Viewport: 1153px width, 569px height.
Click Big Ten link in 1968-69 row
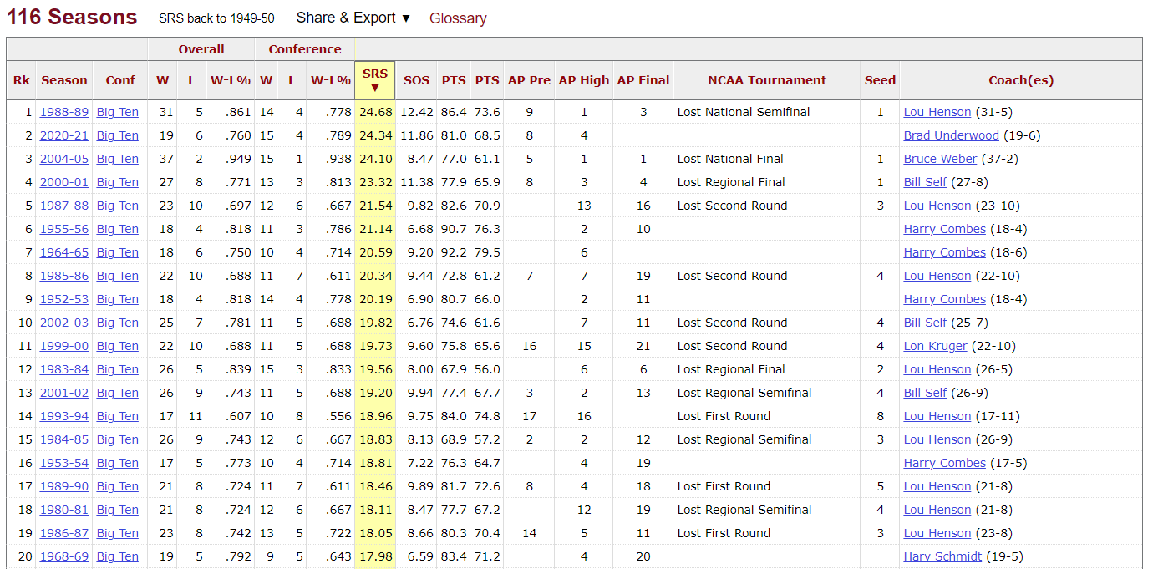pyautogui.click(x=117, y=556)
